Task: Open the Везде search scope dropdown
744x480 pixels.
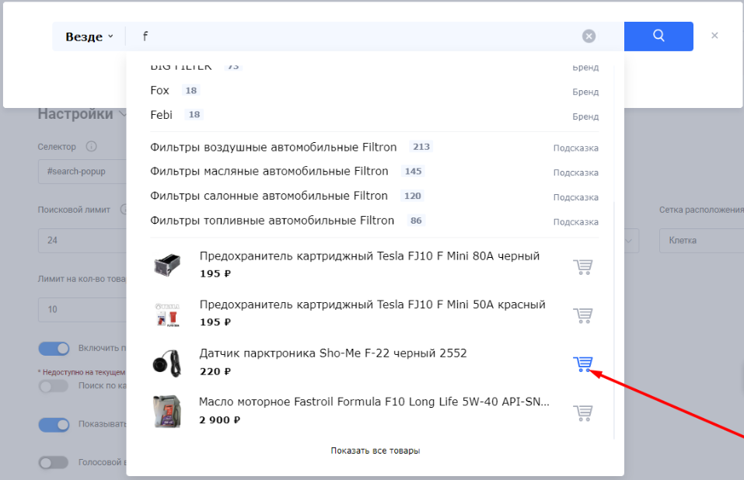Action: (89, 37)
